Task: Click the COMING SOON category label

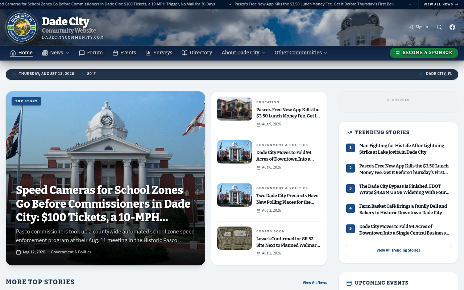Action: 270,231
